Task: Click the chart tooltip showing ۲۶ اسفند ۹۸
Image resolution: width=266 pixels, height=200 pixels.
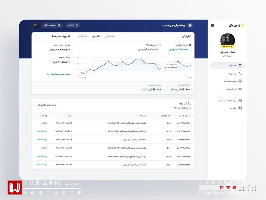Action: pos(170,66)
